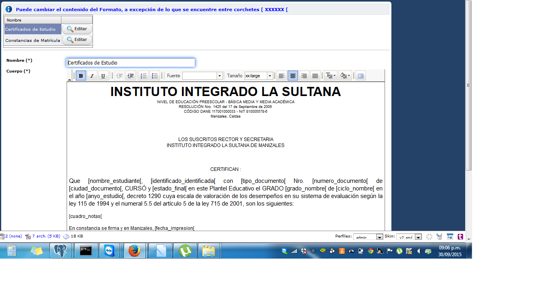Increase indent of the selected paragraph
The height and width of the screenshot is (306, 545).
(x=130, y=76)
